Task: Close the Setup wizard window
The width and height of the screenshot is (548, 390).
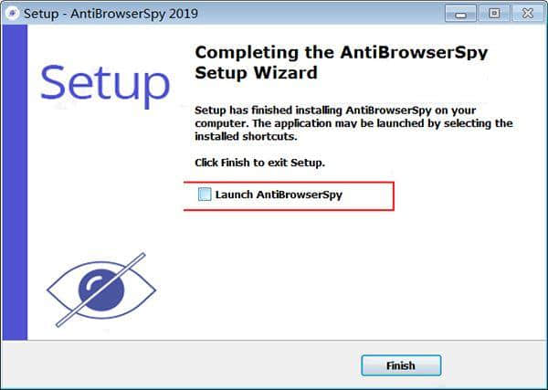Action: point(527,14)
